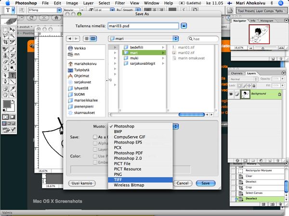Collapse the Save As file browser
Viewport: 289px width, 216px height.
(x=184, y=26)
